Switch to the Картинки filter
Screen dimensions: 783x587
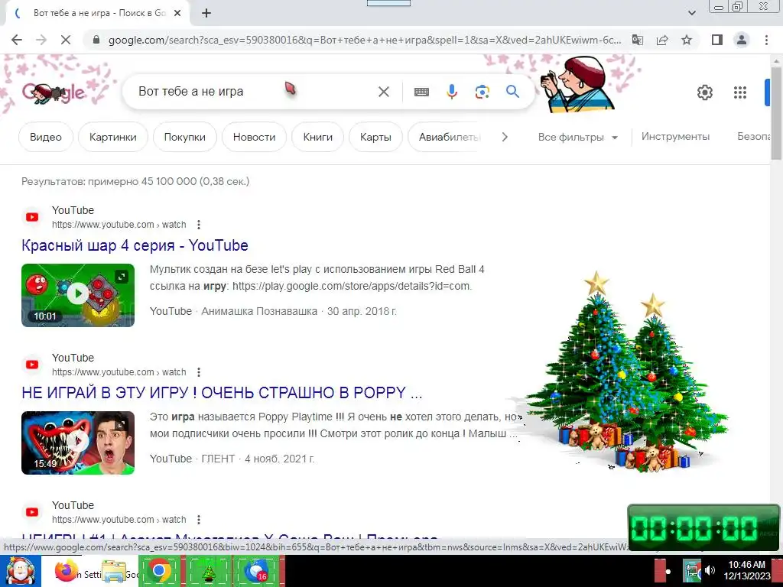[x=113, y=137]
